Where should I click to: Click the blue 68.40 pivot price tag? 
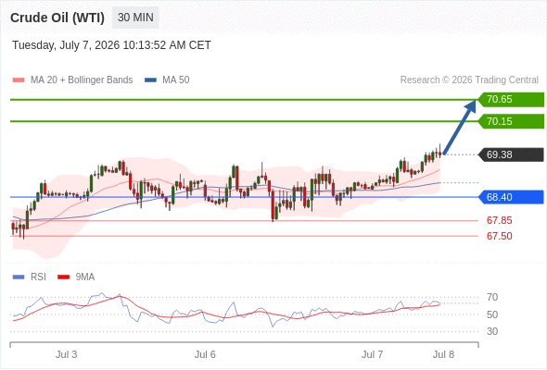click(x=511, y=197)
